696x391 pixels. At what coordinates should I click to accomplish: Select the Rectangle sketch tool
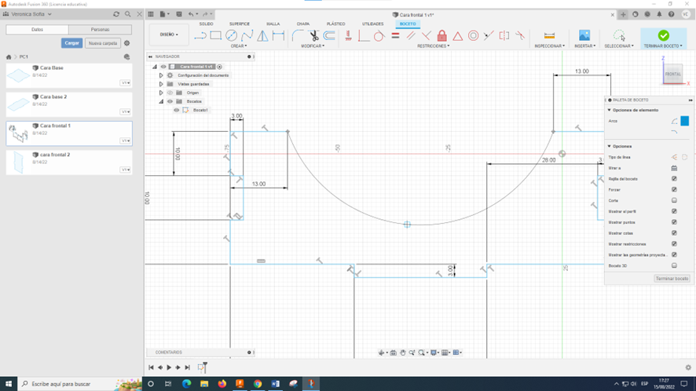coord(216,35)
